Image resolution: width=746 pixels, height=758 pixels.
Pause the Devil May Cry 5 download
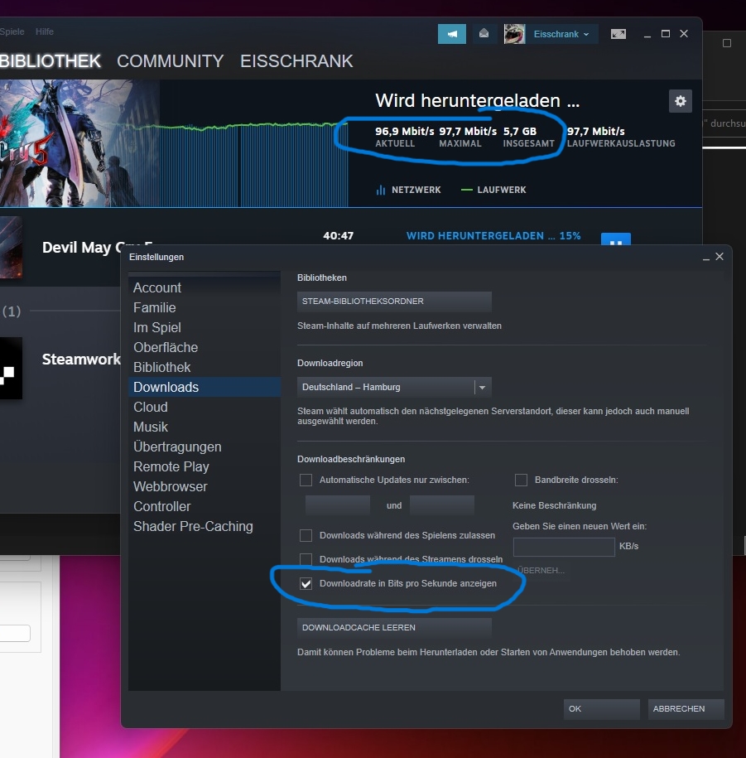coord(615,239)
